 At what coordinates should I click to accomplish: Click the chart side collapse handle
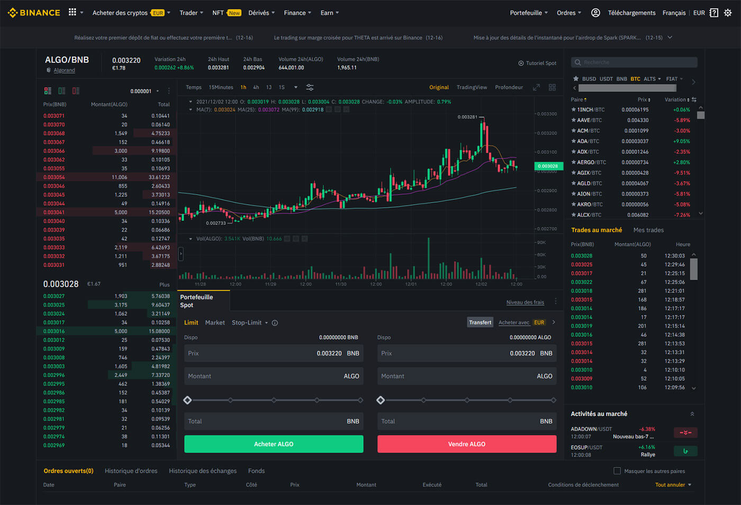[x=180, y=254]
